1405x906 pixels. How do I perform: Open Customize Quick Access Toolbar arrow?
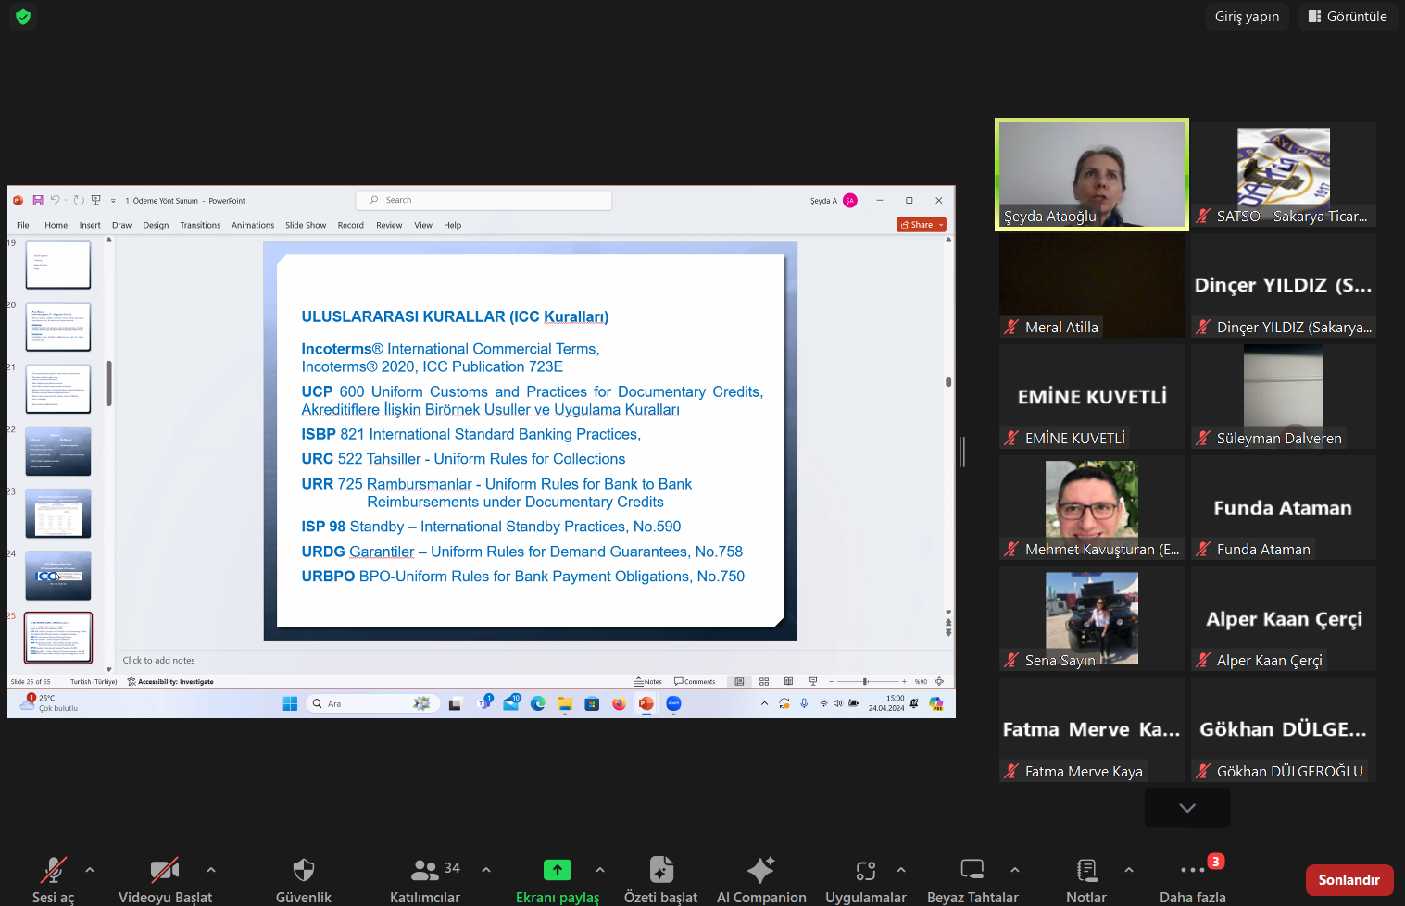113,201
